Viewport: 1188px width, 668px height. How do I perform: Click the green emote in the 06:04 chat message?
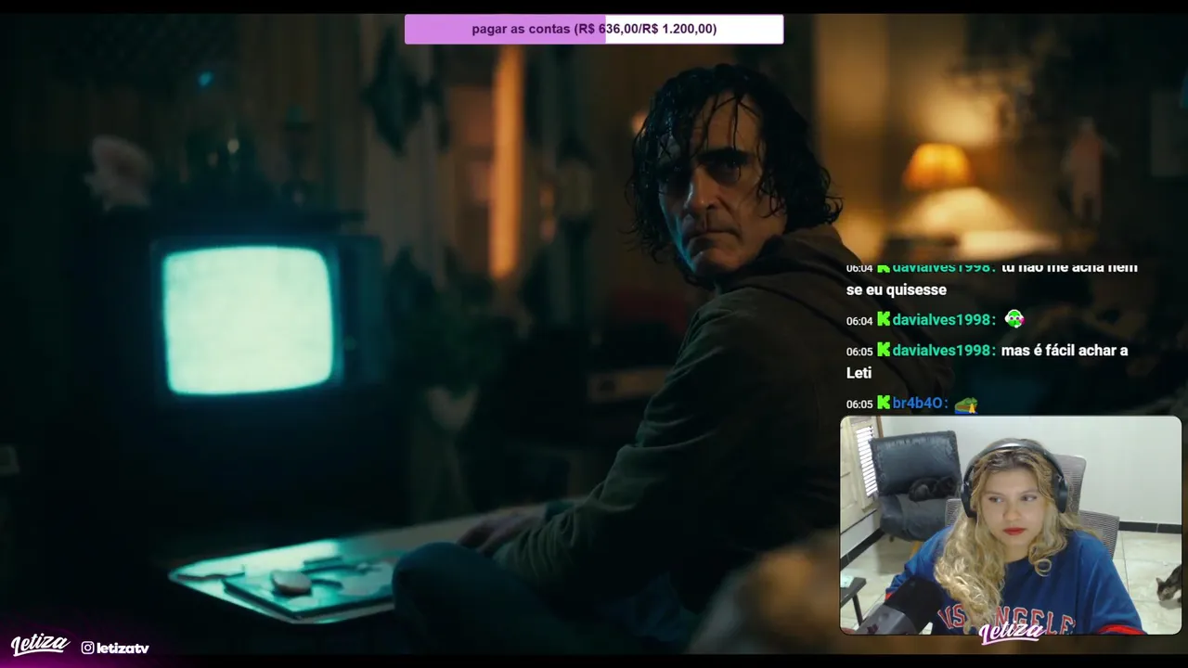coord(1014,319)
